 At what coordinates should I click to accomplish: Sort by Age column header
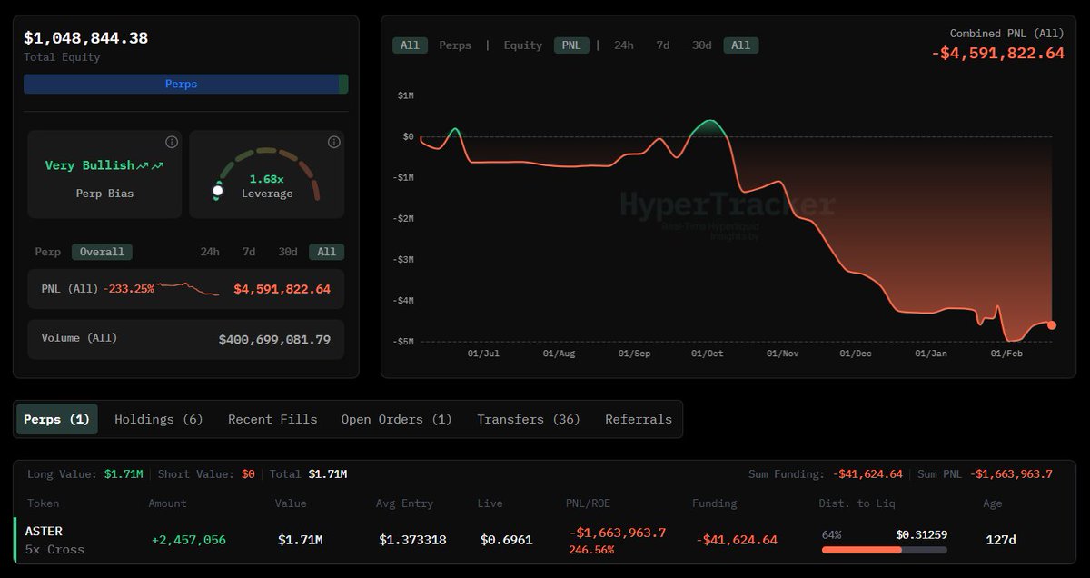(x=993, y=503)
